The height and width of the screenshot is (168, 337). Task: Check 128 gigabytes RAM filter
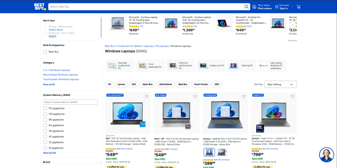(x=45, y=114)
